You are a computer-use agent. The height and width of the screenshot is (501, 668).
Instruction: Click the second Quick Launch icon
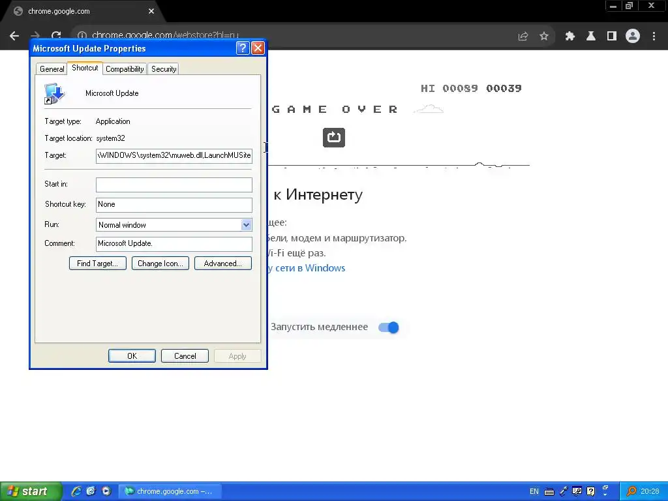91,491
